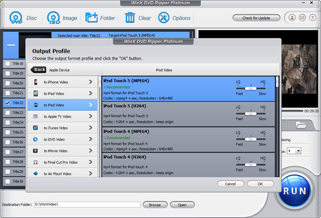Viewport: 321px width, 218px height.
Task: Open the output folder icon tab
Action: click(x=301, y=125)
